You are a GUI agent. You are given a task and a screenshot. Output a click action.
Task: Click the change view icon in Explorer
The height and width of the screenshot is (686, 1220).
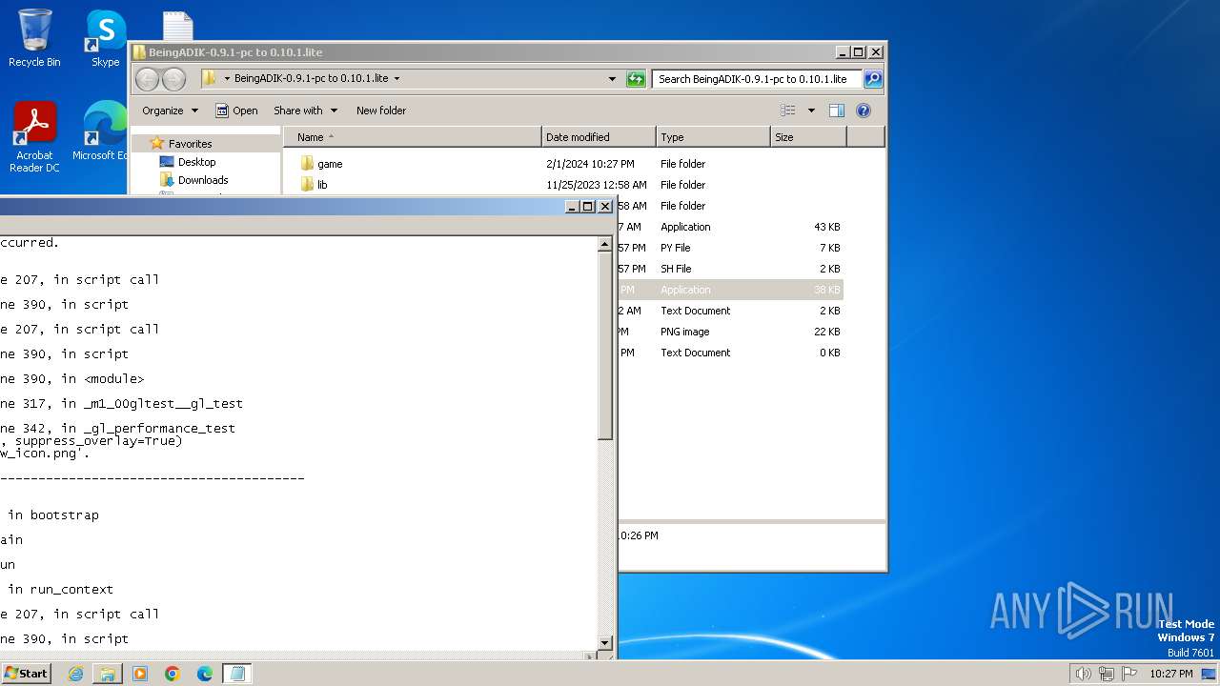point(788,111)
